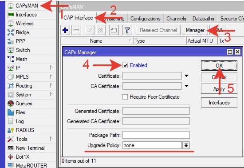Image resolution: width=244 pixels, height=168 pixels.
Task: Click the Reselect Channel button
Action: coord(158,30)
